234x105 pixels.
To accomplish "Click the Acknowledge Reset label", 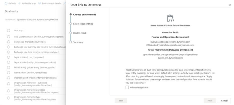I will tap(139, 87).
